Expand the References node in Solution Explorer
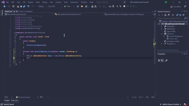This screenshot has width=189, height=106. 162,29
